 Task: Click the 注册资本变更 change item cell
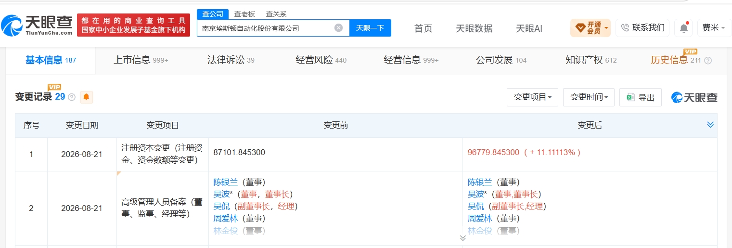[x=162, y=154]
